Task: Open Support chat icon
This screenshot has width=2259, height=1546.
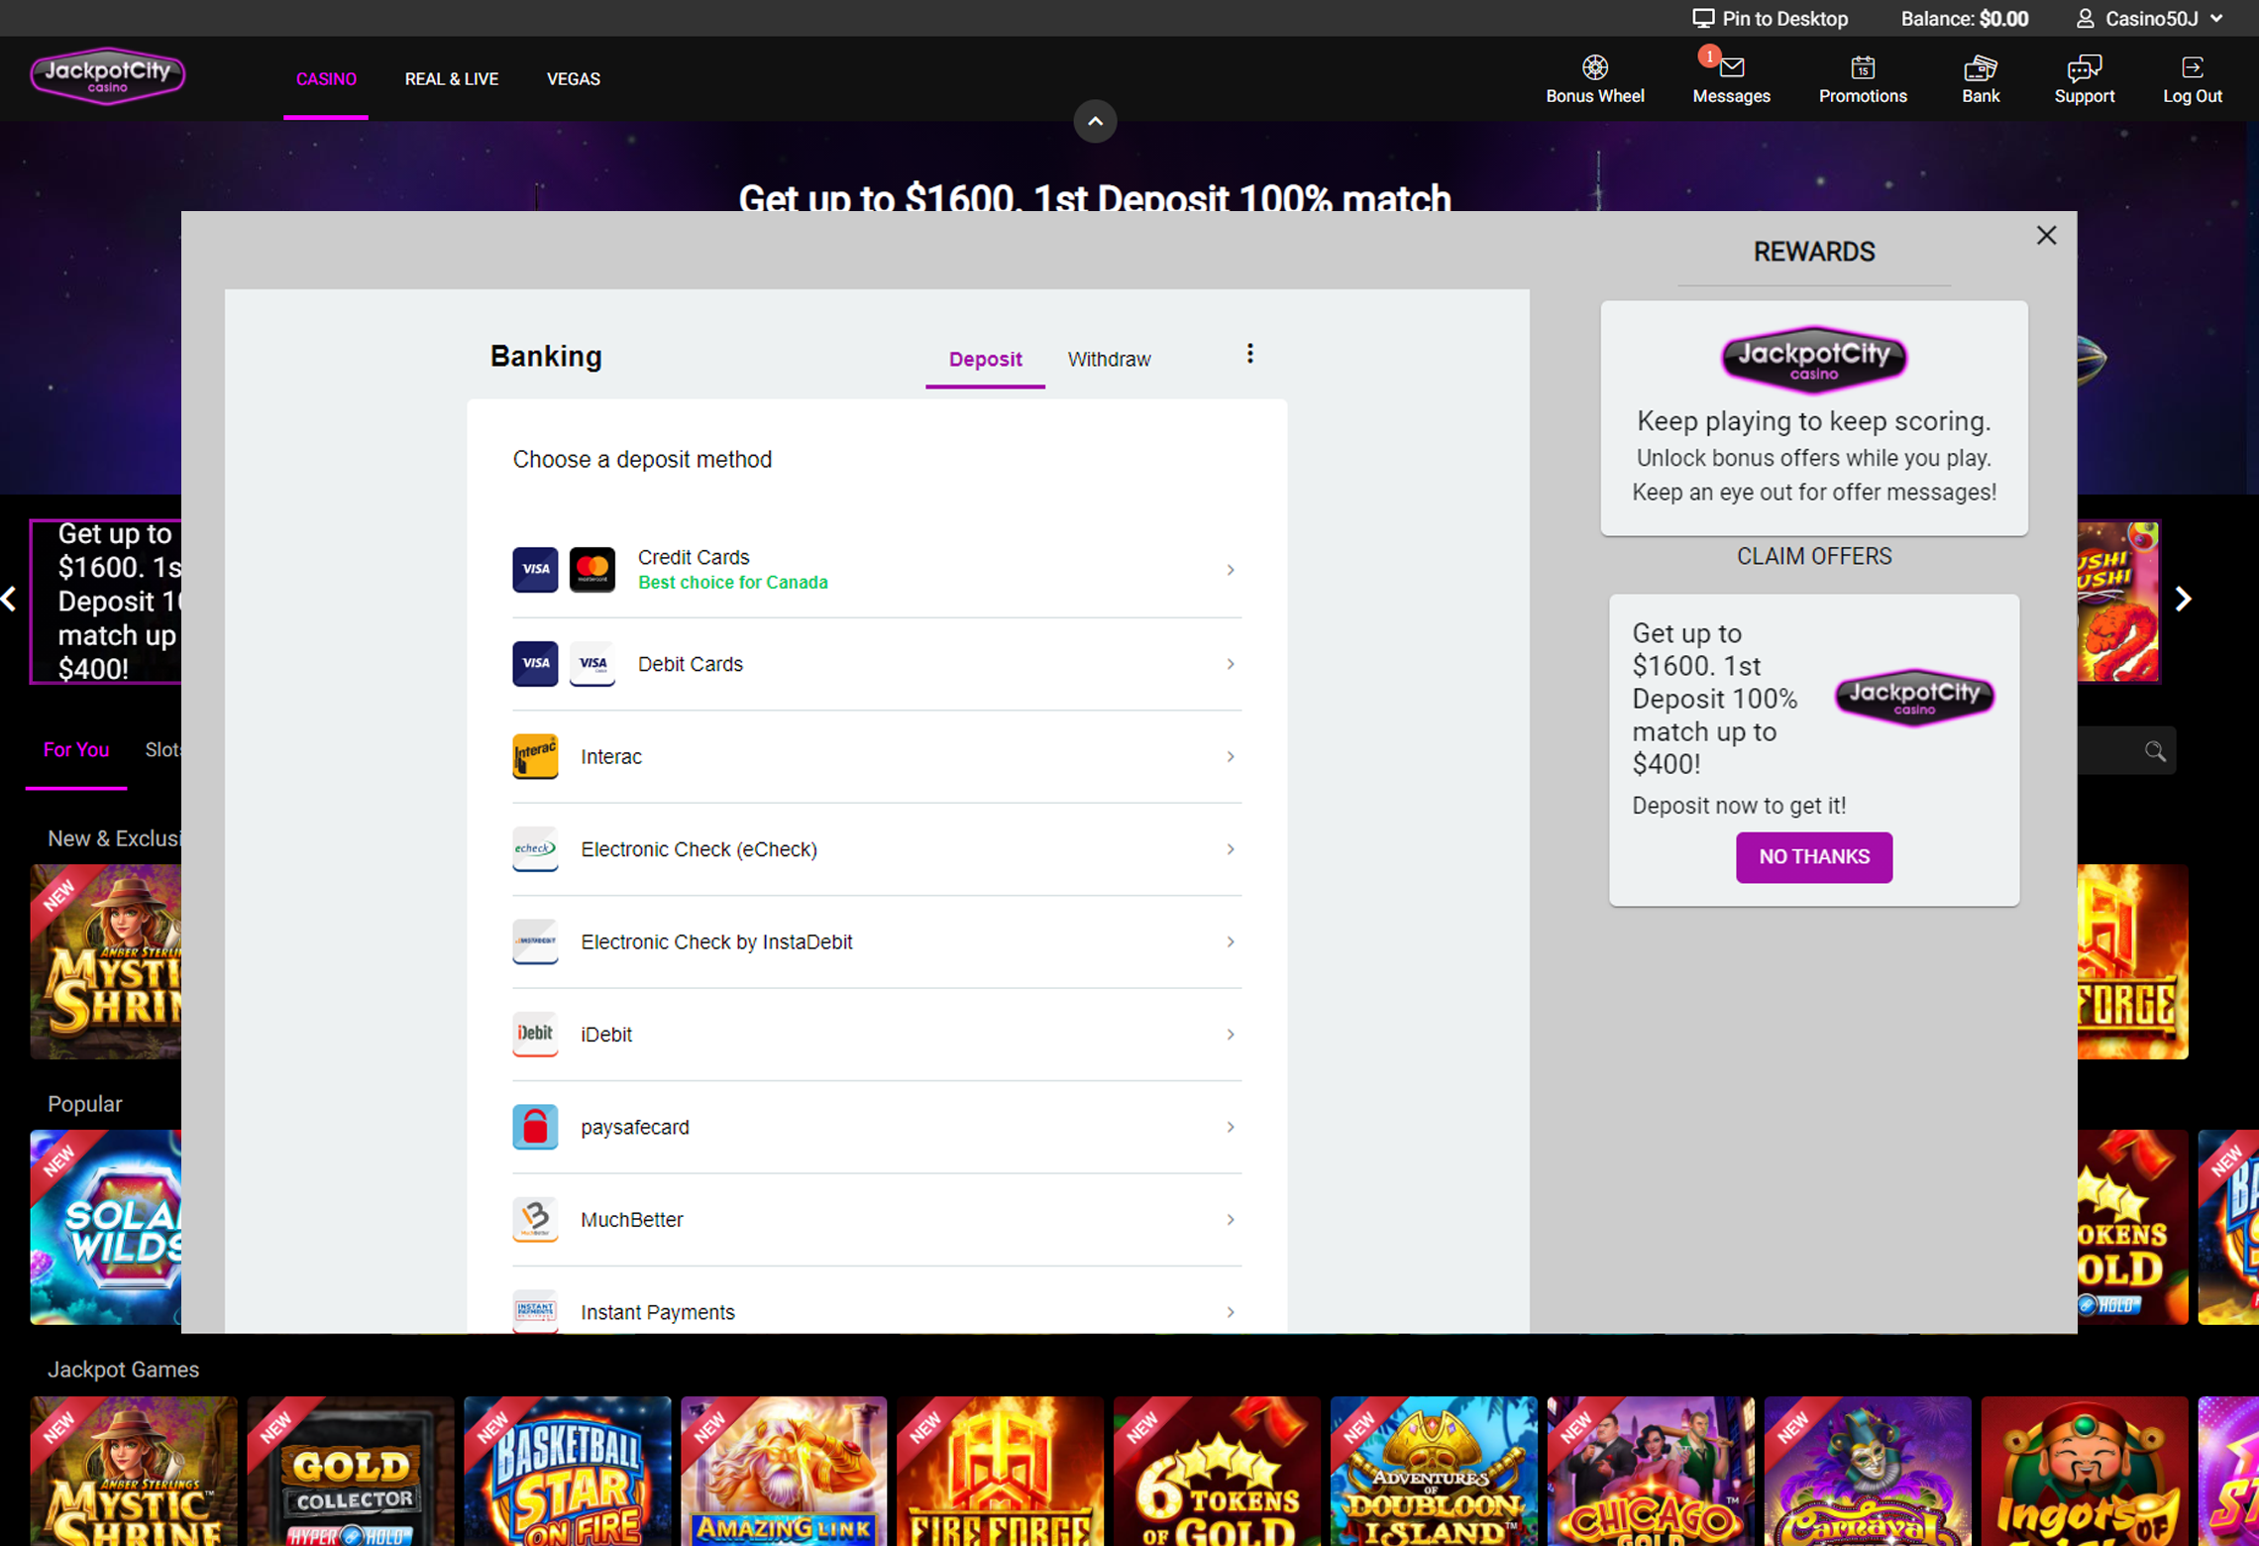Action: point(2084,67)
